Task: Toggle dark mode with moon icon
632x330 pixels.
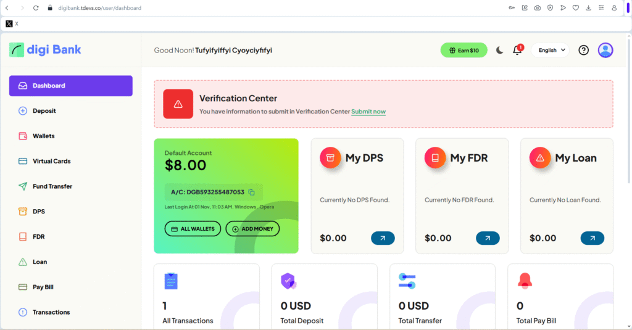Action: click(500, 51)
